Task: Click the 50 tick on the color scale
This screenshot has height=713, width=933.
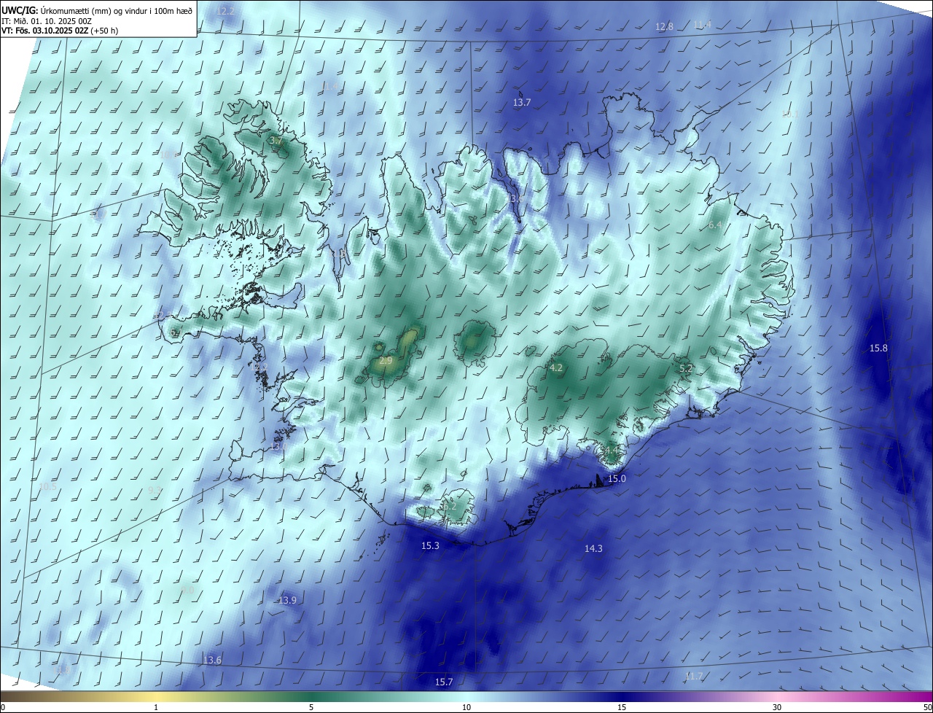Action: pyautogui.click(x=927, y=707)
